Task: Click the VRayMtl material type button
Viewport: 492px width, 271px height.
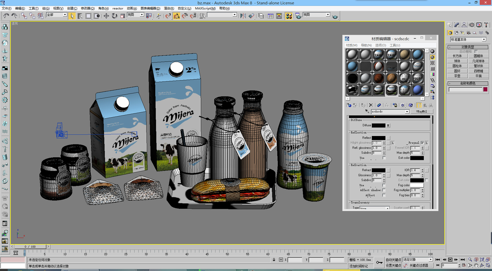Action: [x=421, y=112]
